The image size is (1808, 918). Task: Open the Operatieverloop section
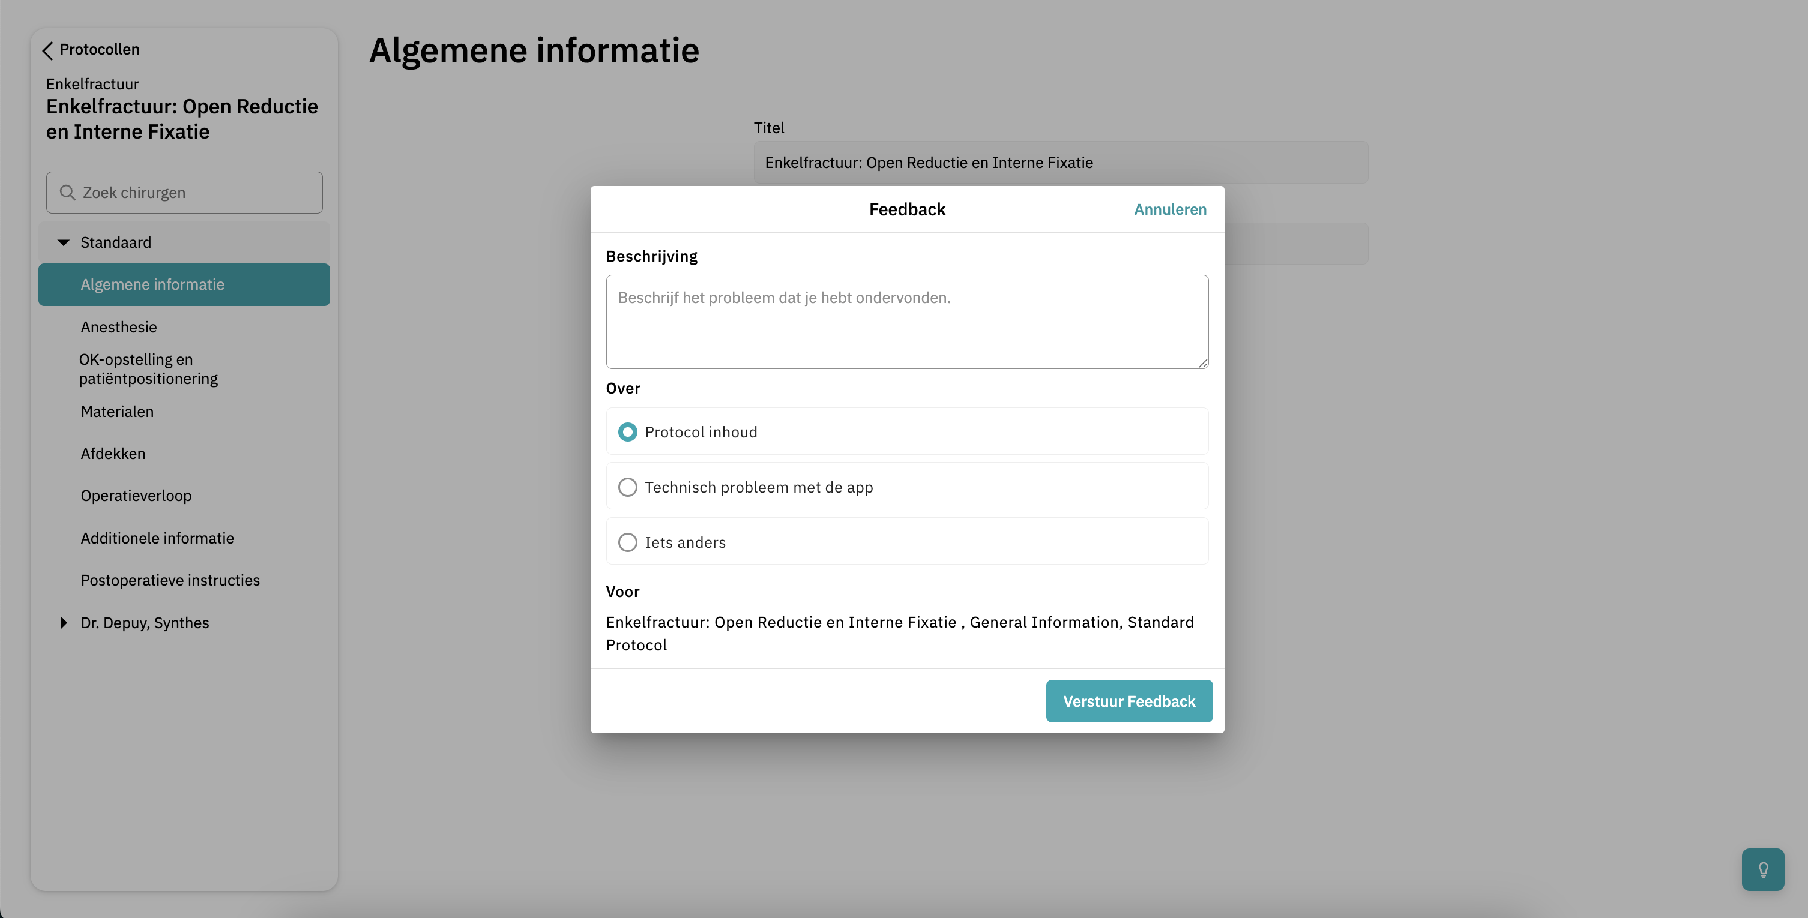click(x=136, y=496)
